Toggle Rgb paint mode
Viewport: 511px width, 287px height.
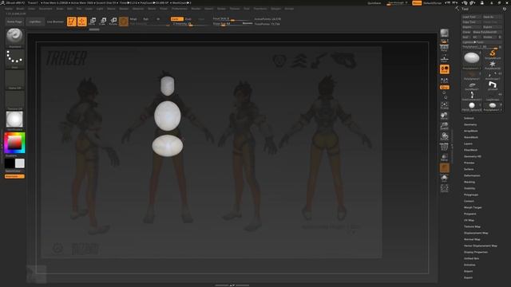tap(145, 19)
